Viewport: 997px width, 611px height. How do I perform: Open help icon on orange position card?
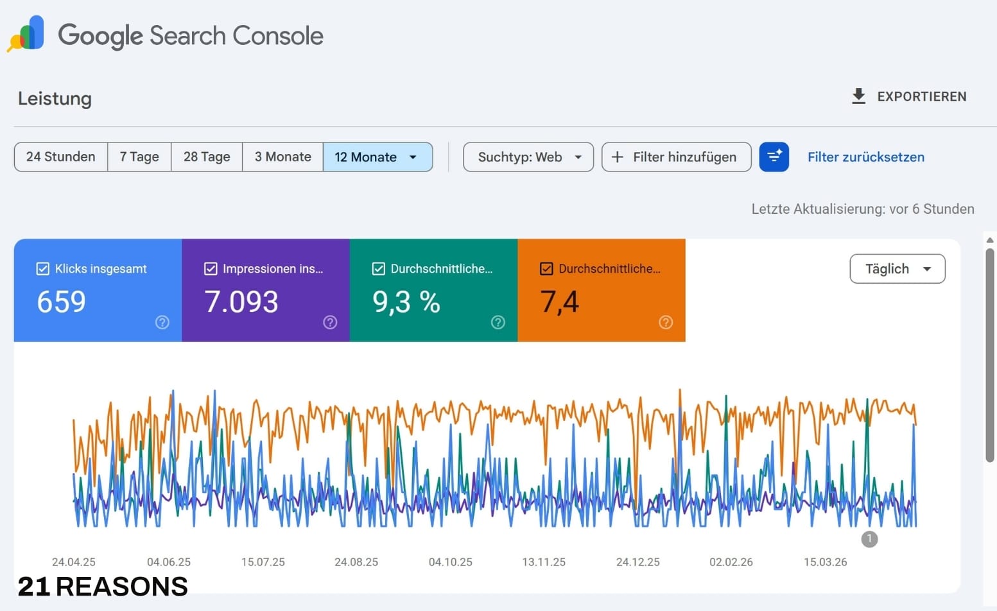(666, 322)
